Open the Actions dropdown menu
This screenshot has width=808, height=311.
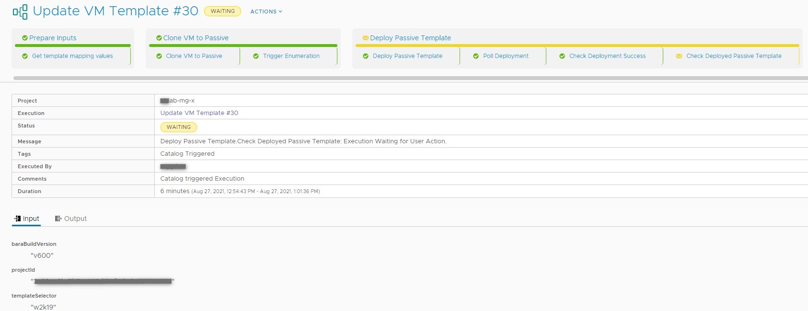[266, 12]
